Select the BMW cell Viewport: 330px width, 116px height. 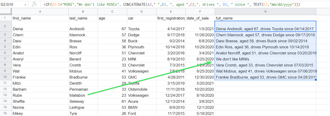pos(142,107)
